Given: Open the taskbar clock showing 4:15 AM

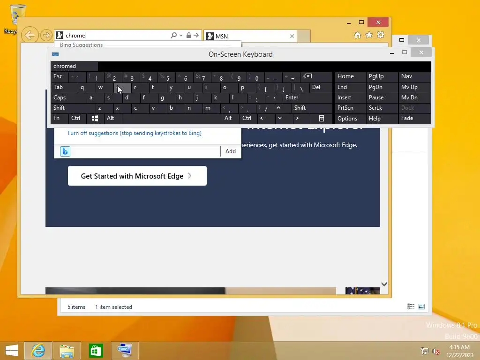Looking at the screenshot, I should tap(459, 351).
